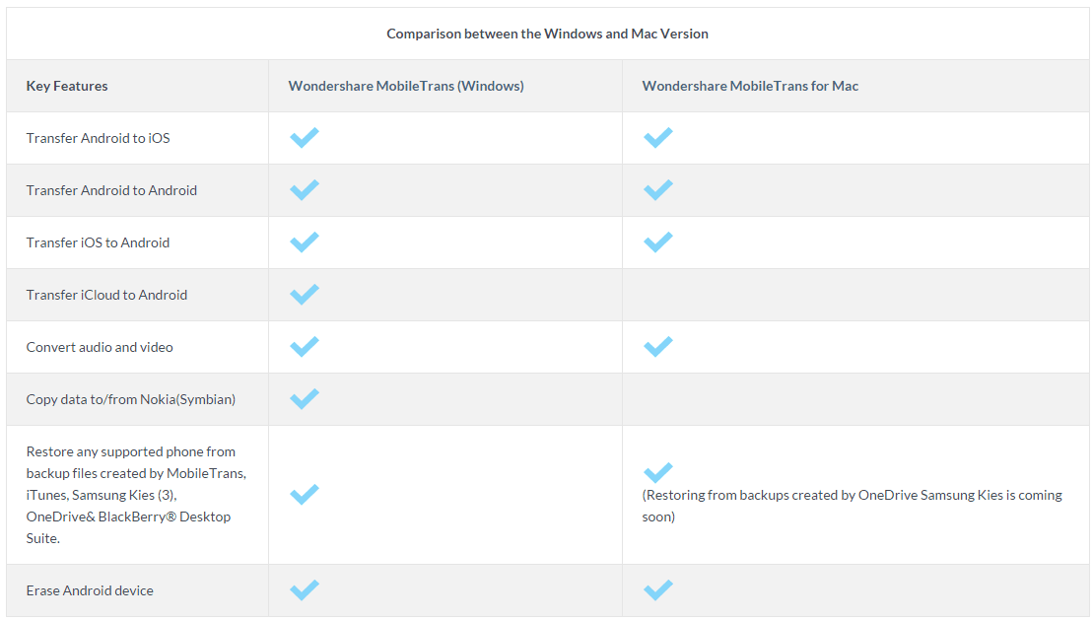The height and width of the screenshot is (620, 1092).
Task: Click Mac checkmark for Convert audio and video
Action: (x=657, y=346)
